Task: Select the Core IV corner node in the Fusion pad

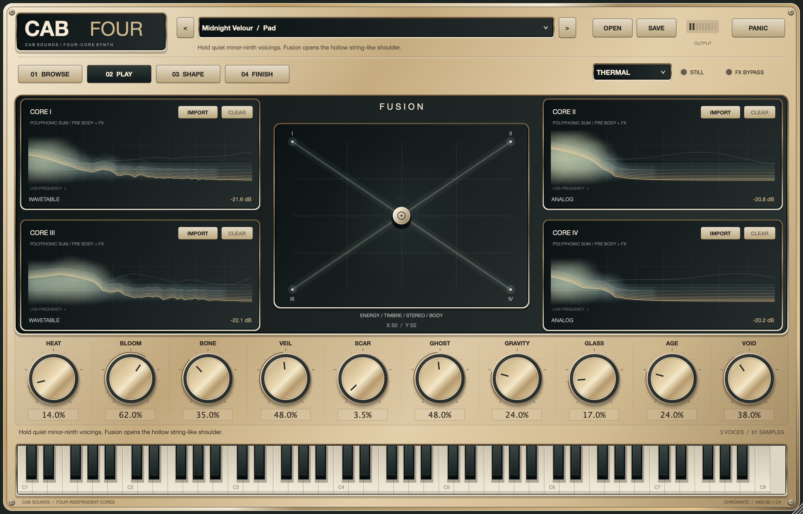Action: tap(510, 289)
